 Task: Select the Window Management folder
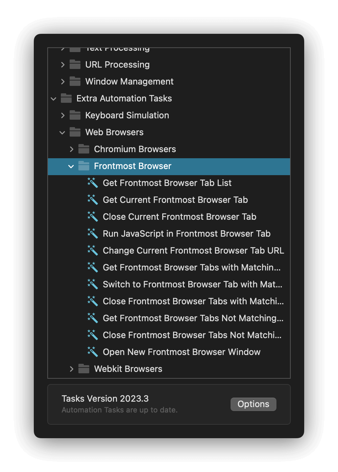(x=129, y=81)
